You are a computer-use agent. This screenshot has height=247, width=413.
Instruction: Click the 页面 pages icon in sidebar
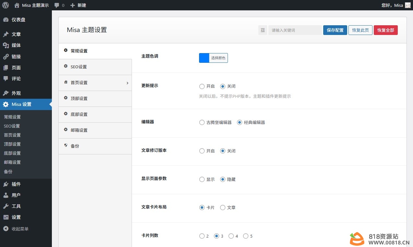coord(6,68)
